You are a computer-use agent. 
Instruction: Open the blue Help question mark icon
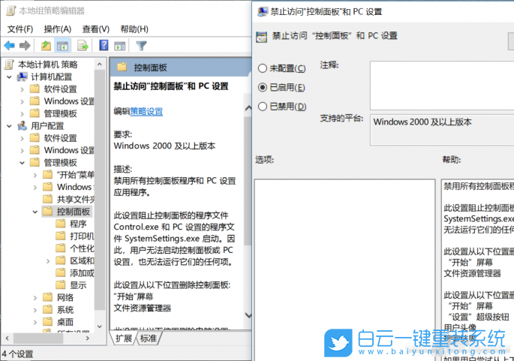pos(104,45)
